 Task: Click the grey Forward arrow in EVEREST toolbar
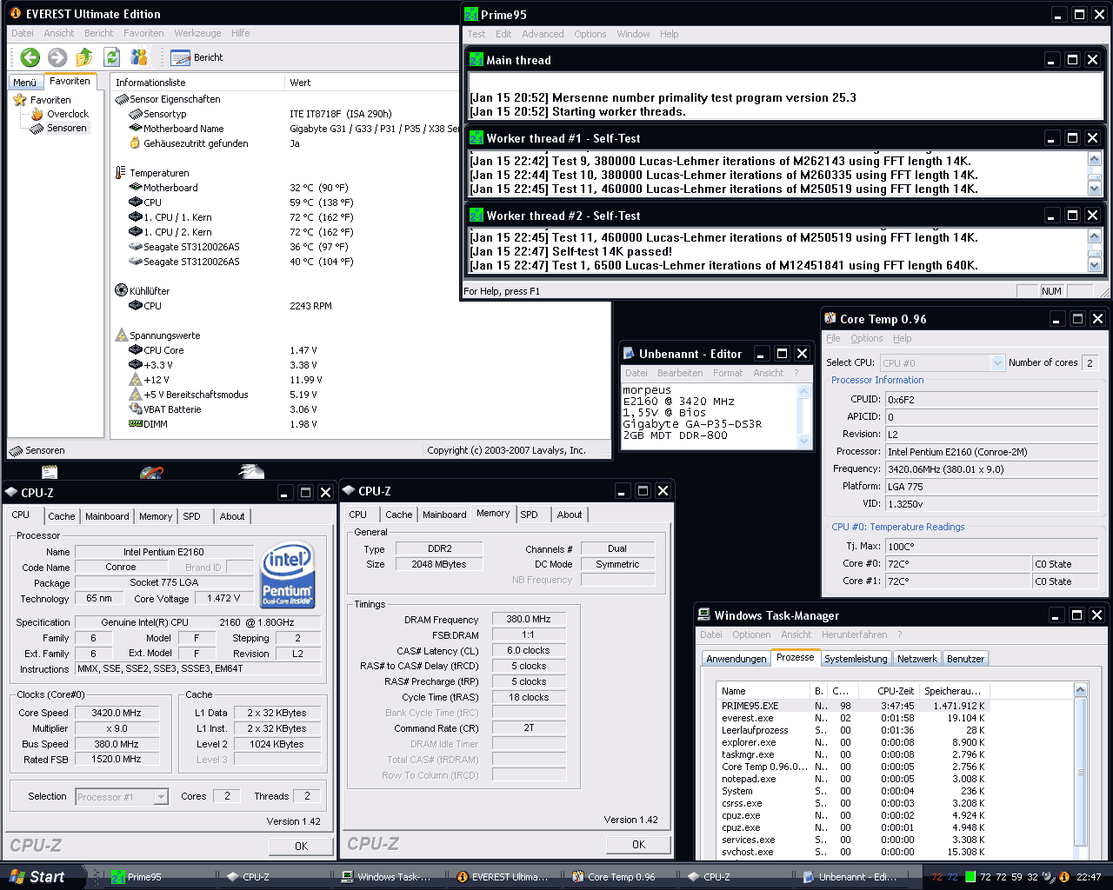click(x=57, y=57)
